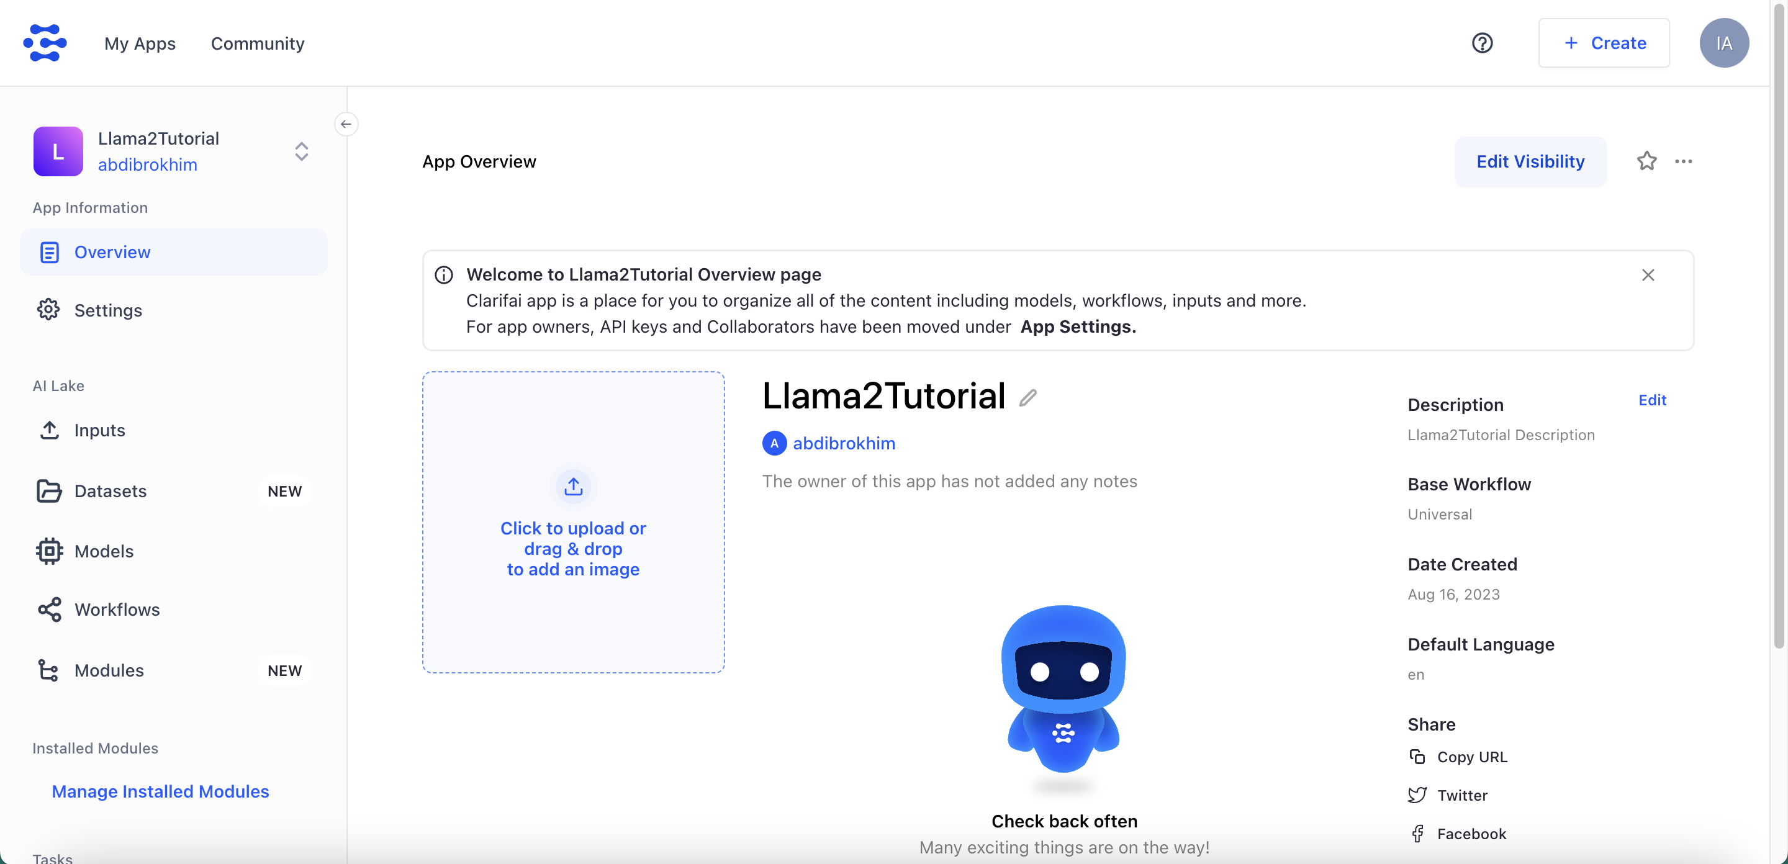
Task: Switch to Community in top navigation
Action: pos(258,43)
